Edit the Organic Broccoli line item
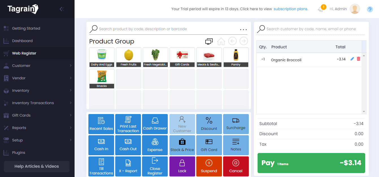This screenshot has height=177, width=379. (352, 59)
